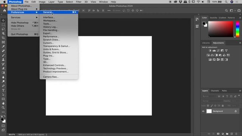242x136 pixels.
Task: Open the Layers panel options menu
Action: pyautogui.click(x=240, y=91)
